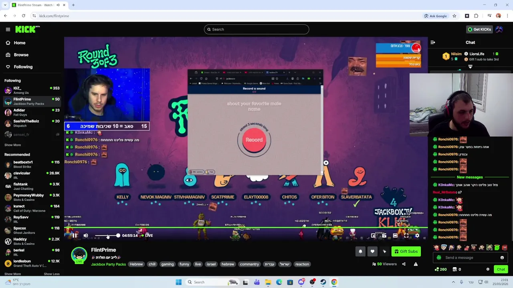Image resolution: width=513 pixels, height=288 pixels.
Task: Share the stream
Action: coord(404,264)
